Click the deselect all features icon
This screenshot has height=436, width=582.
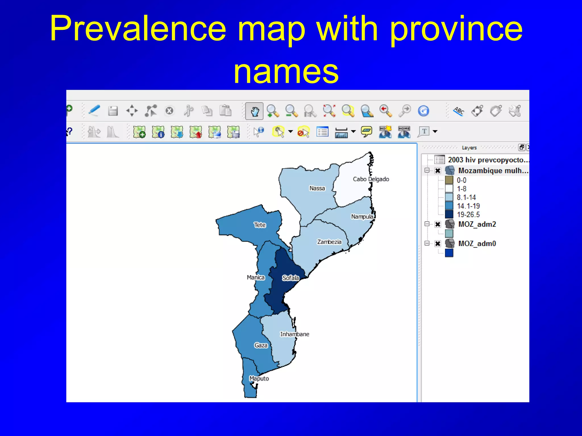click(x=303, y=132)
